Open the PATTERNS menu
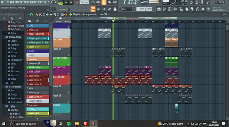 click(19, 2)
